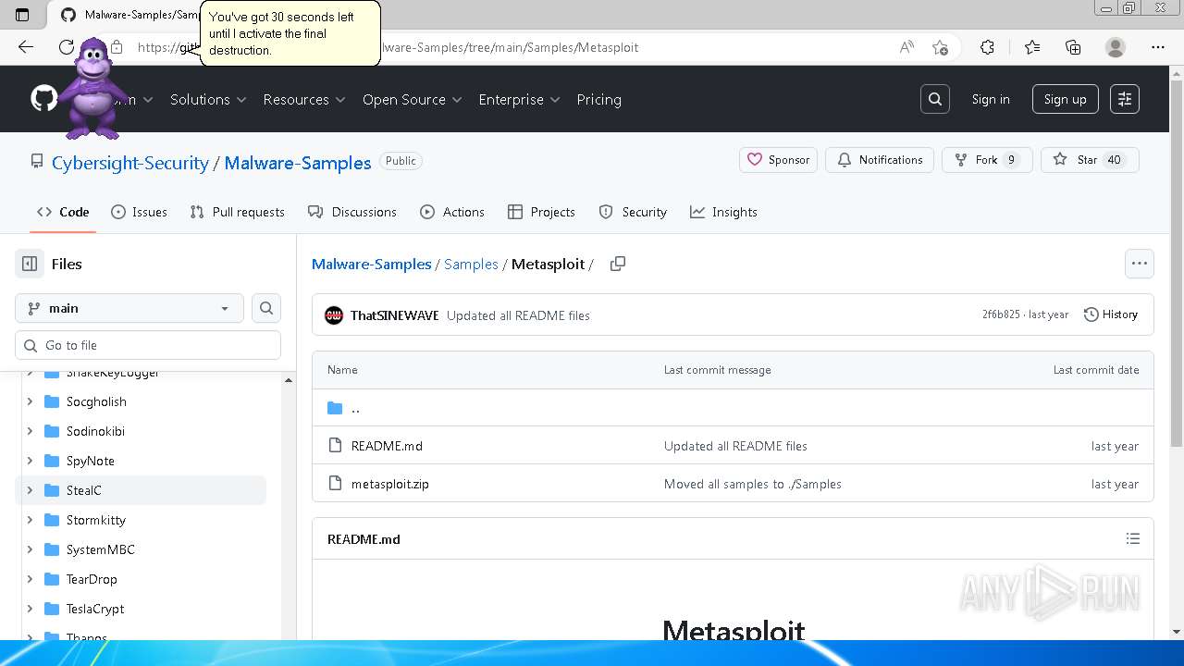Viewport: 1184px width, 666px height.
Task: Open the Copilot/command palette icon in header
Action: pyautogui.click(x=1125, y=99)
